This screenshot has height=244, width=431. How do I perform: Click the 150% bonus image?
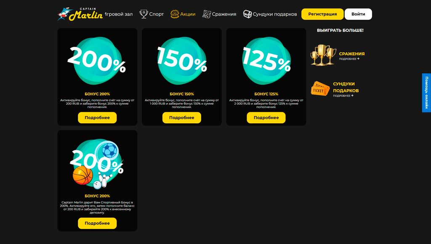point(182,61)
